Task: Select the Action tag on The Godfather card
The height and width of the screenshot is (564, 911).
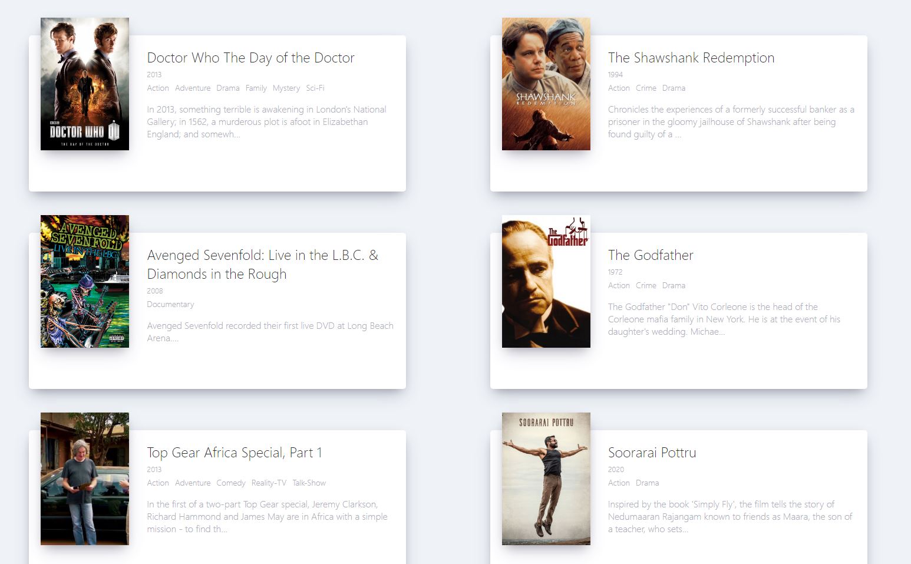Action: (x=619, y=285)
